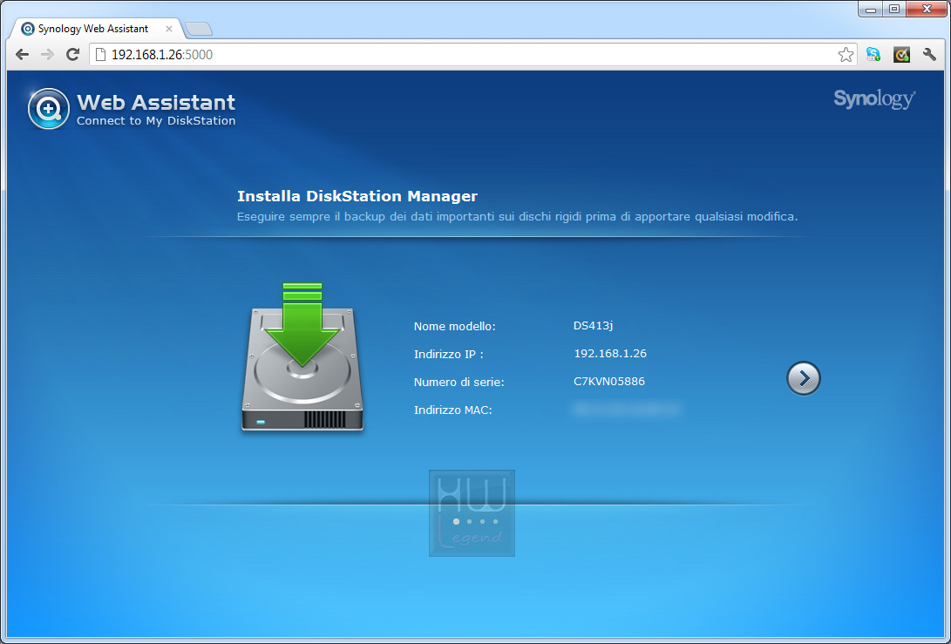
Task: Click the Connect to My DiskStation subtitle
Action: click(x=156, y=120)
